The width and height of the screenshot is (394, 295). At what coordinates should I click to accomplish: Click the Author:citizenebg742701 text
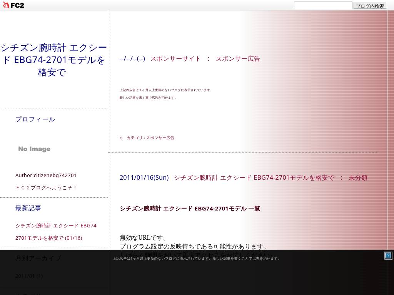click(x=46, y=175)
